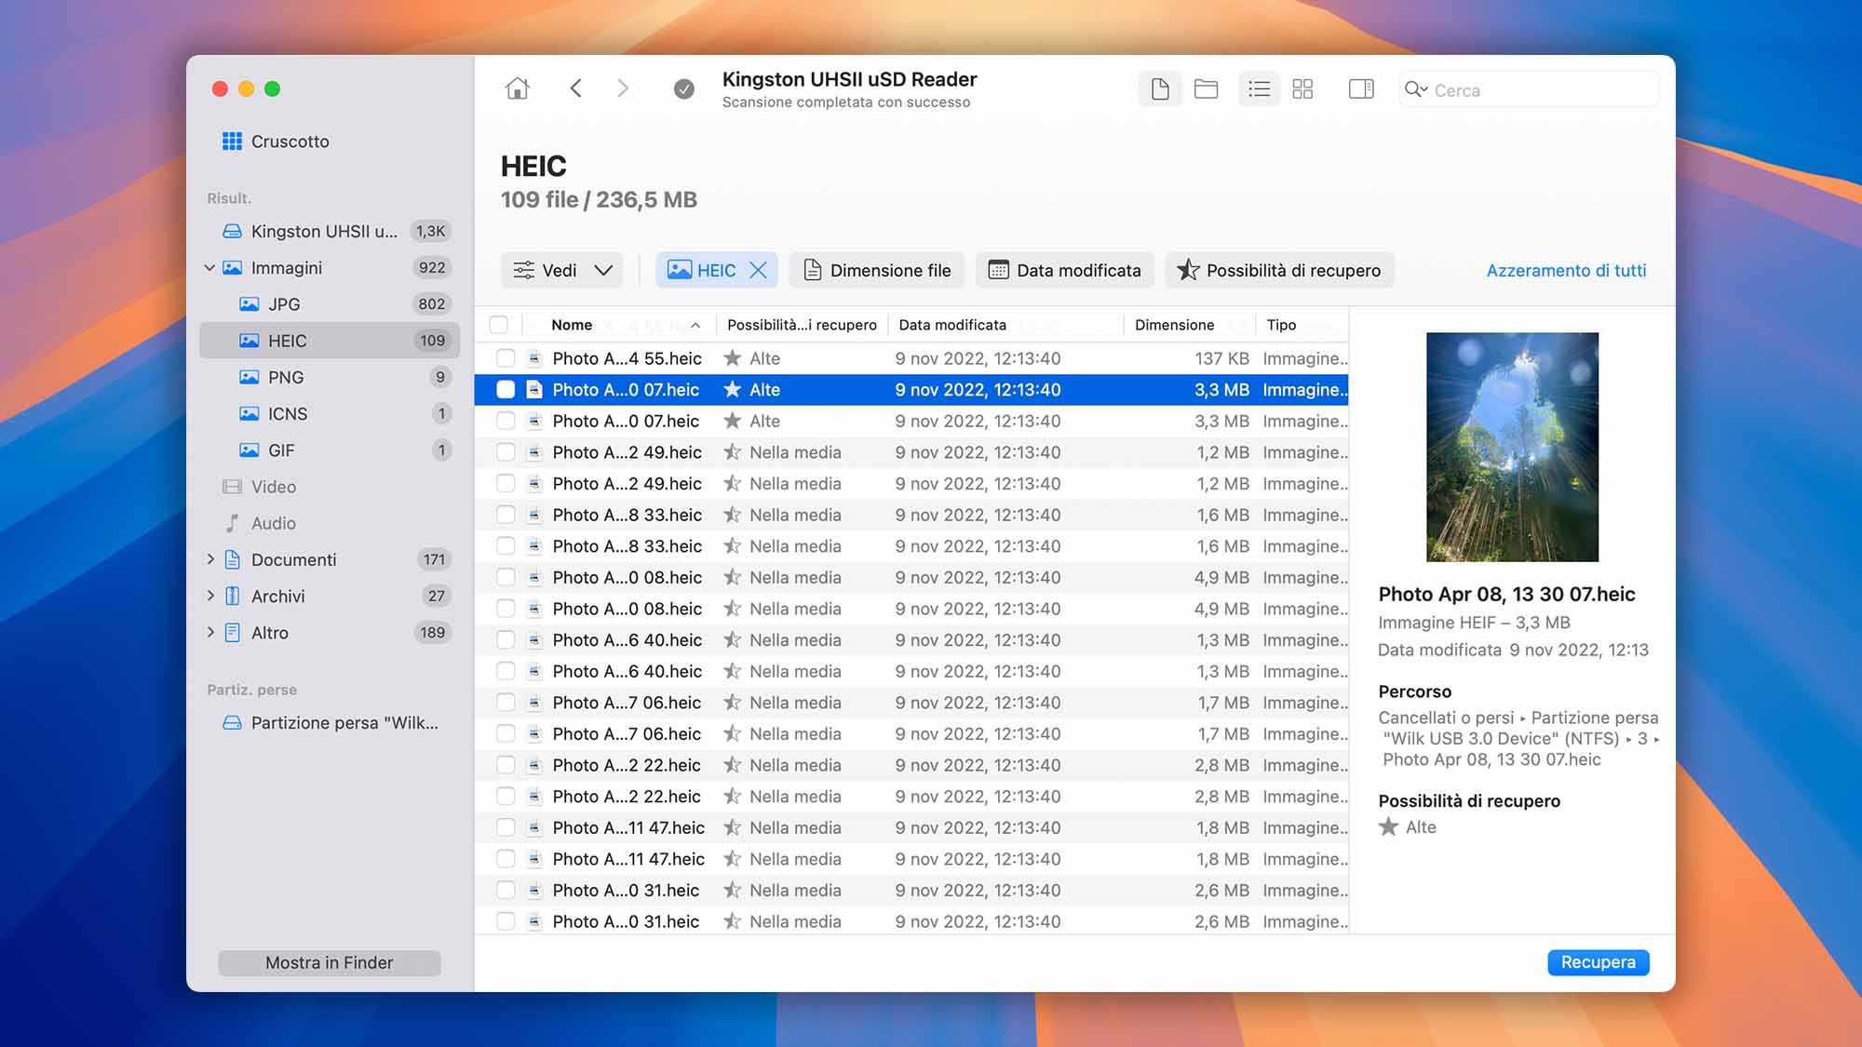Click the 109 count badge for HEIC
Viewport: 1862px width, 1047px height.
(x=432, y=341)
